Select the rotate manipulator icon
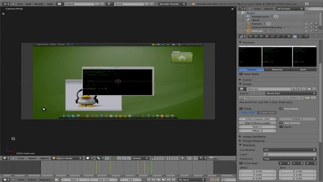The image size is (323, 182). coord(124,158)
